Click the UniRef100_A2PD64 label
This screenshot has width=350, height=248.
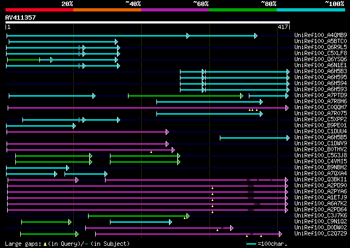tap(320, 210)
